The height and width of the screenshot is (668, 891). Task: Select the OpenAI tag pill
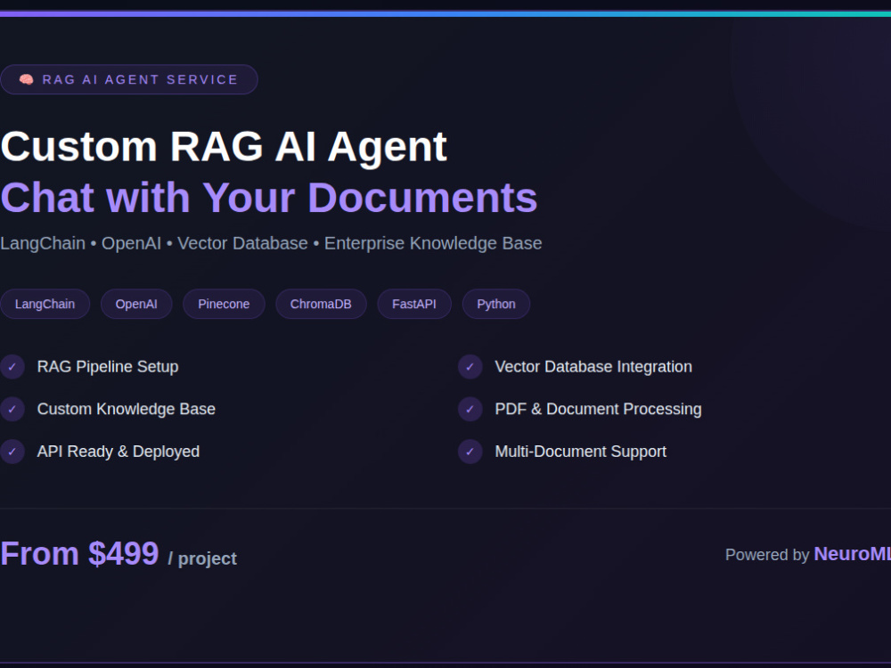coord(136,304)
